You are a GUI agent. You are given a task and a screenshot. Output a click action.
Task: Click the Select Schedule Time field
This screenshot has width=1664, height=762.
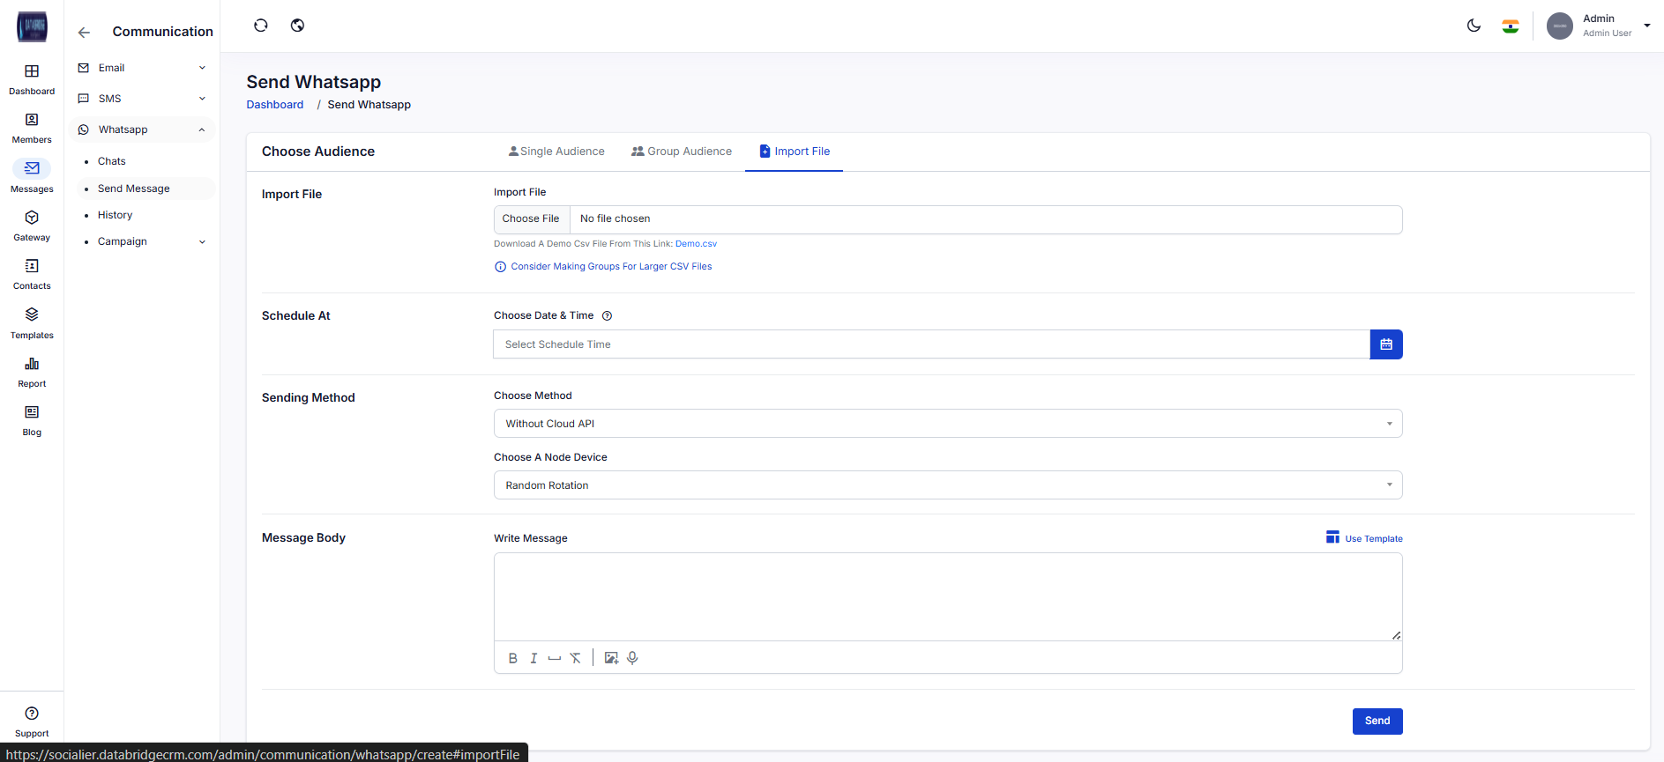click(930, 344)
